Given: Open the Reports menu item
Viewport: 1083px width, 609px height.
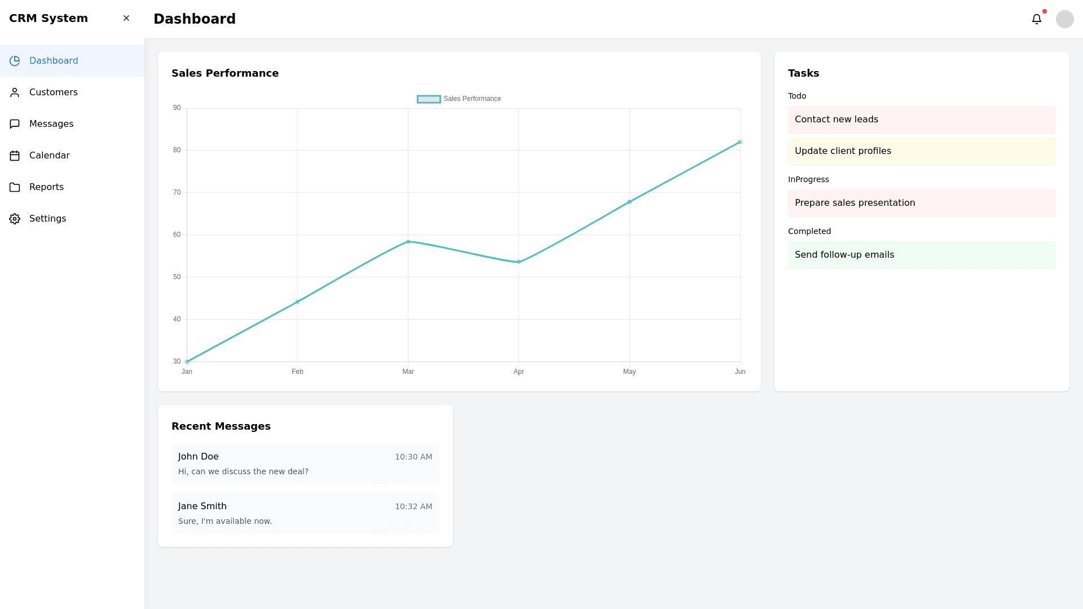Looking at the screenshot, I should click(x=46, y=187).
